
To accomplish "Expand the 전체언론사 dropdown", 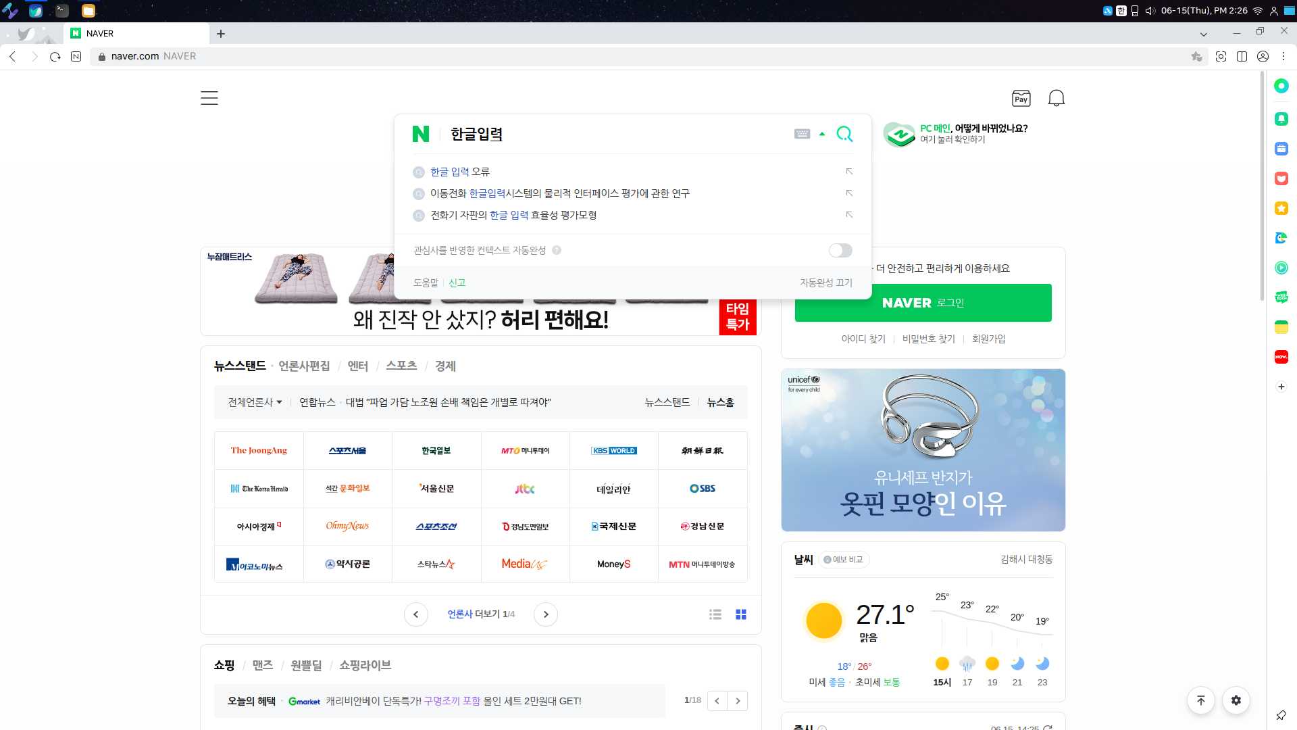I will [x=255, y=402].
